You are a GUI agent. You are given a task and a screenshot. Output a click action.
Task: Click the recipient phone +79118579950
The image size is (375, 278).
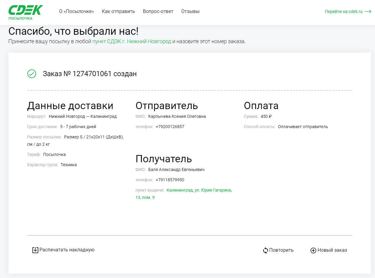click(170, 180)
